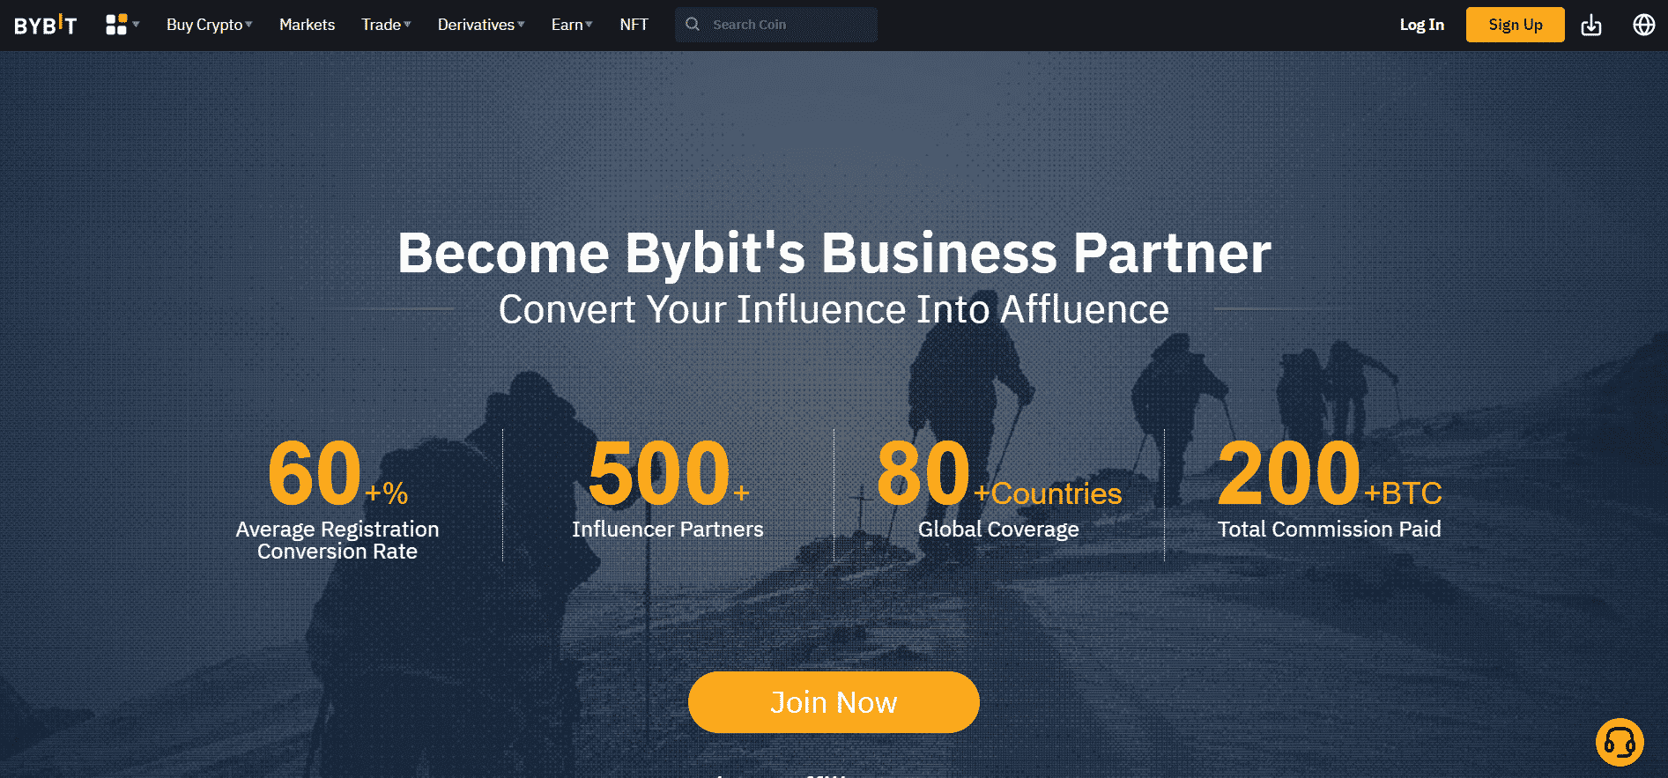Click the 'Become Bybit's Business Partner' heading
The image size is (1668, 778).
coord(834,253)
